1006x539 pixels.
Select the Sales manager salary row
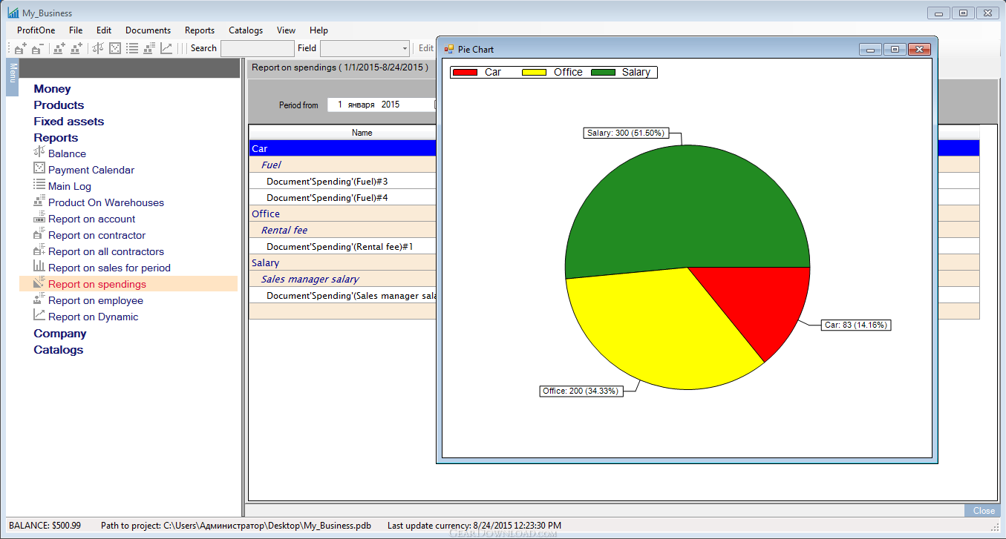(x=342, y=279)
